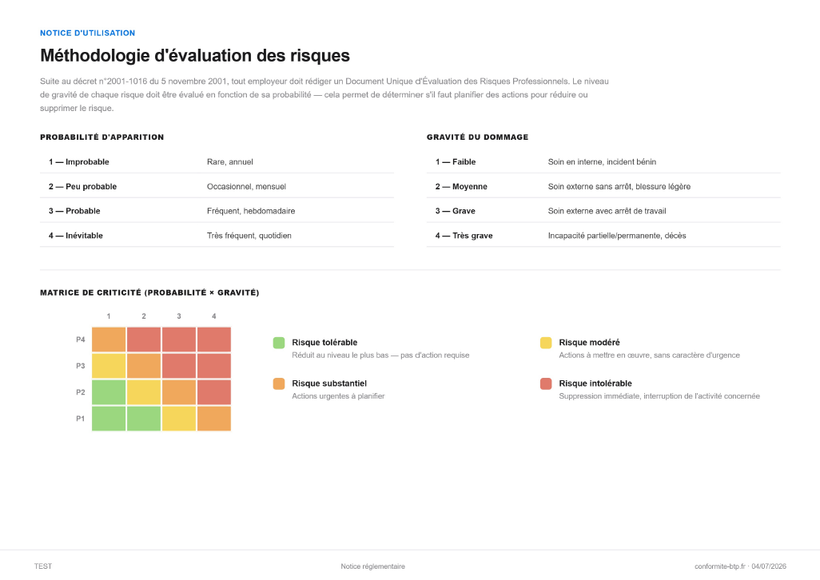
Task: Click the '4 — Très grave' severity row
Action: pos(603,236)
